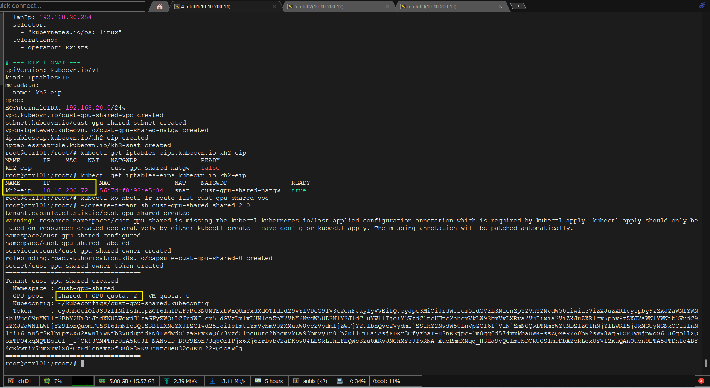Click the download speed arrow icon
710x388 pixels.
pyautogui.click(x=212, y=381)
